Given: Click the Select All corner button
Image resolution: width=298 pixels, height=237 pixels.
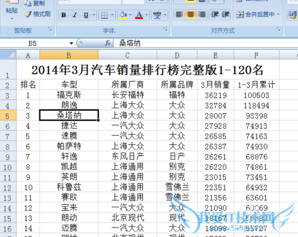Looking at the screenshot, I should (x=8, y=55).
